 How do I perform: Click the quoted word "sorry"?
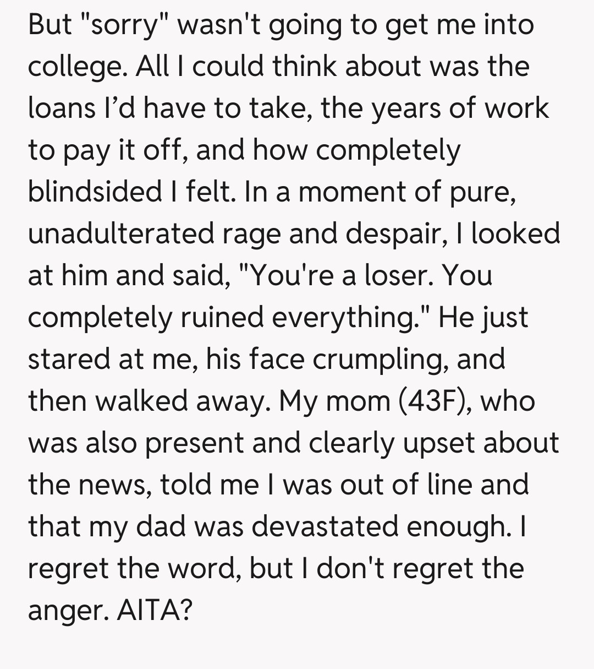click(x=124, y=26)
